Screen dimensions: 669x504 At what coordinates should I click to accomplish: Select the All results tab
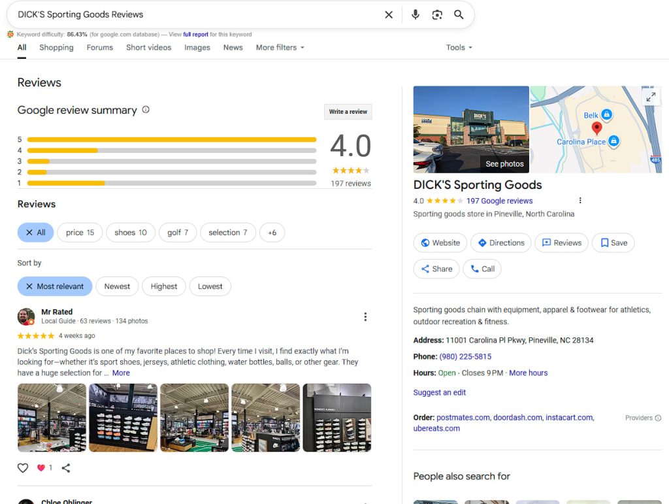click(22, 47)
